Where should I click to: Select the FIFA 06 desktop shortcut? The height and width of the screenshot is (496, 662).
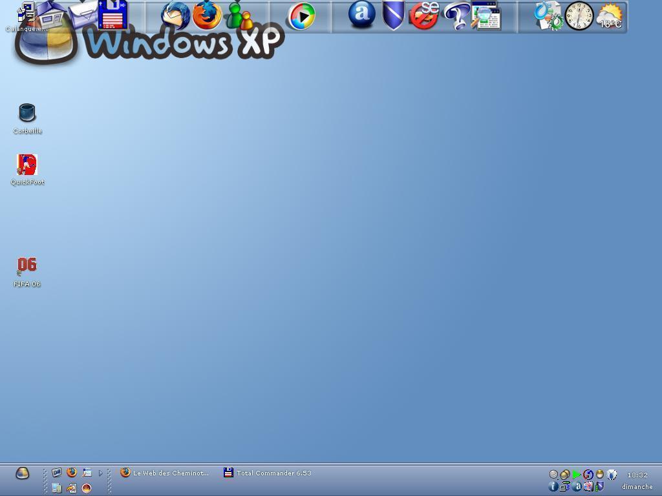pos(27,266)
